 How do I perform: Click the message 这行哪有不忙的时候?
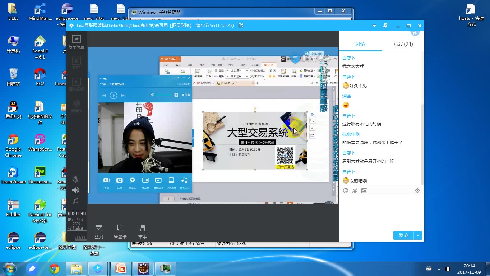pos(362,124)
